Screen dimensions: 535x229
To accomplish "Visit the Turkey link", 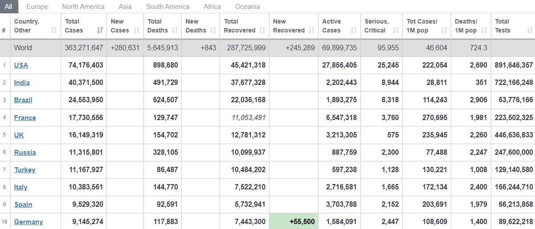I will coord(25,169).
